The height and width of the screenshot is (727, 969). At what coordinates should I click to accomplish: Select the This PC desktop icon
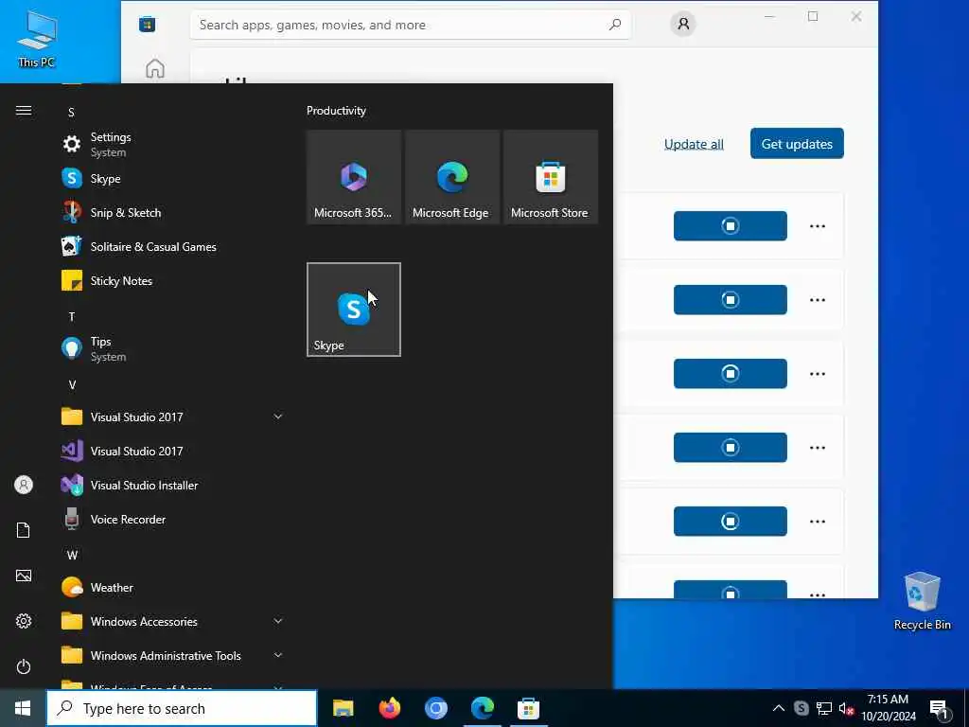click(37, 40)
